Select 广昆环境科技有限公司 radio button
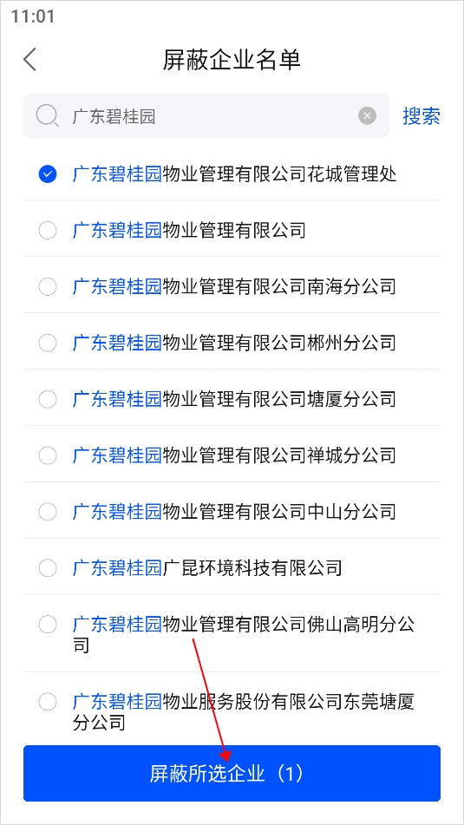Screen dimensions: 464x825 click(48, 568)
